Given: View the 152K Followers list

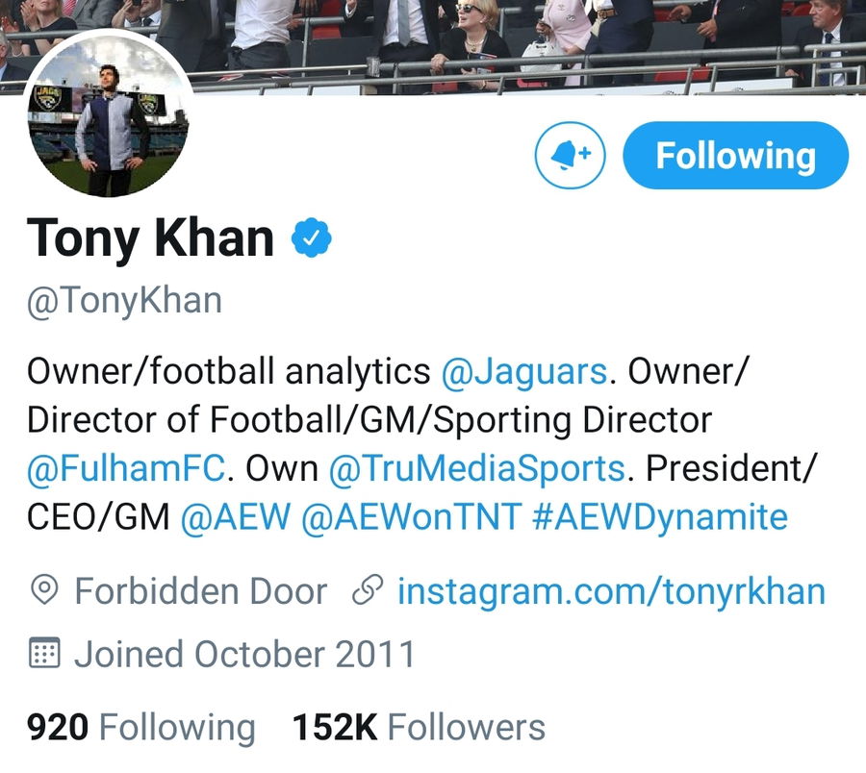Looking at the screenshot, I should tap(419, 727).
